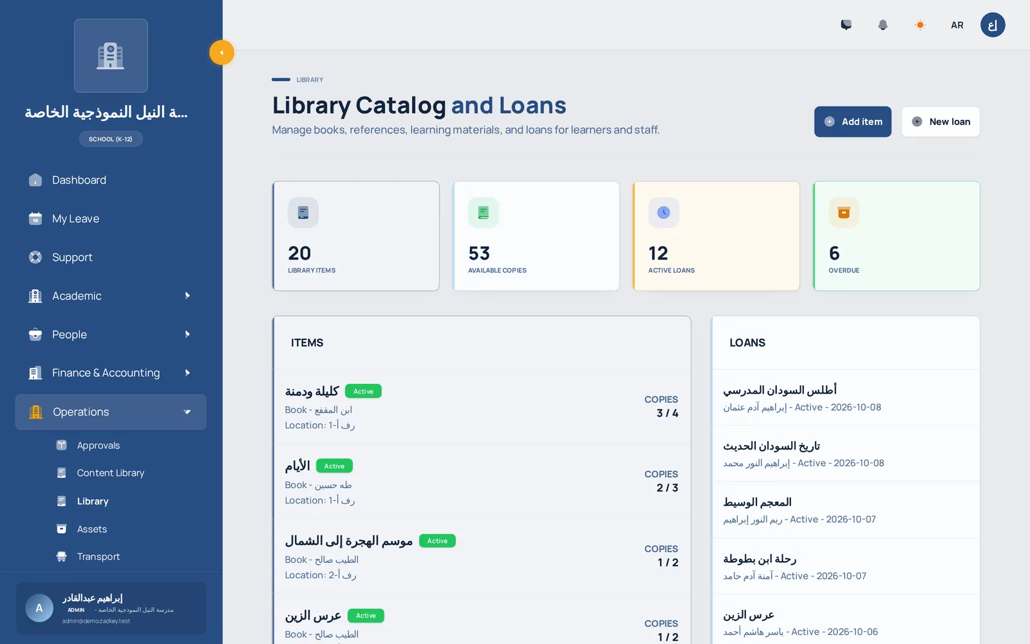This screenshot has width=1030, height=644.
Task: Open Content Library submenu item
Action: pyautogui.click(x=110, y=473)
